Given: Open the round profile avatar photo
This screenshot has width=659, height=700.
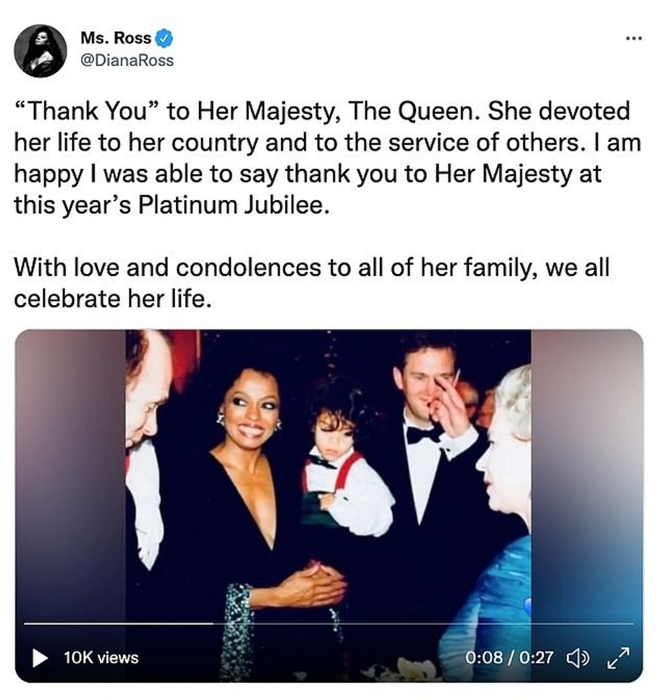Looking at the screenshot, I should (40, 50).
